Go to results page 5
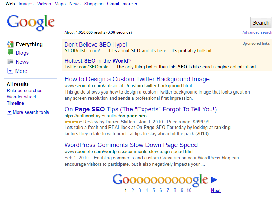 click(154, 190)
